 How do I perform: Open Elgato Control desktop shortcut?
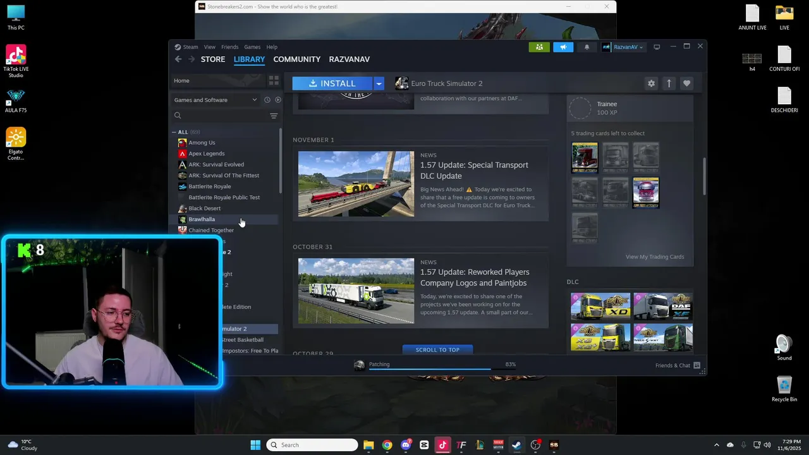pyautogui.click(x=16, y=144)
